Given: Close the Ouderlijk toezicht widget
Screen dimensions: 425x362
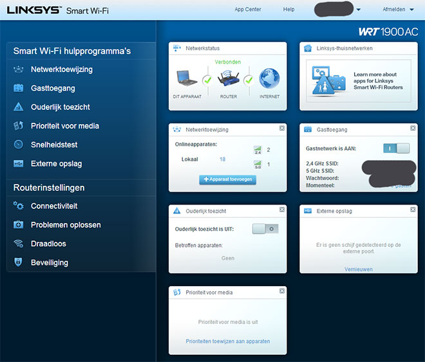Looking at the screenshot, I should tap(282, 210).
